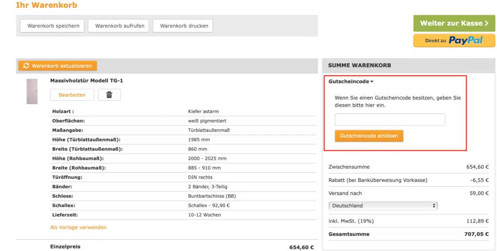This screenshot has width=497, height=251.
Task: Click the value 860 mm
Action: 198,149
